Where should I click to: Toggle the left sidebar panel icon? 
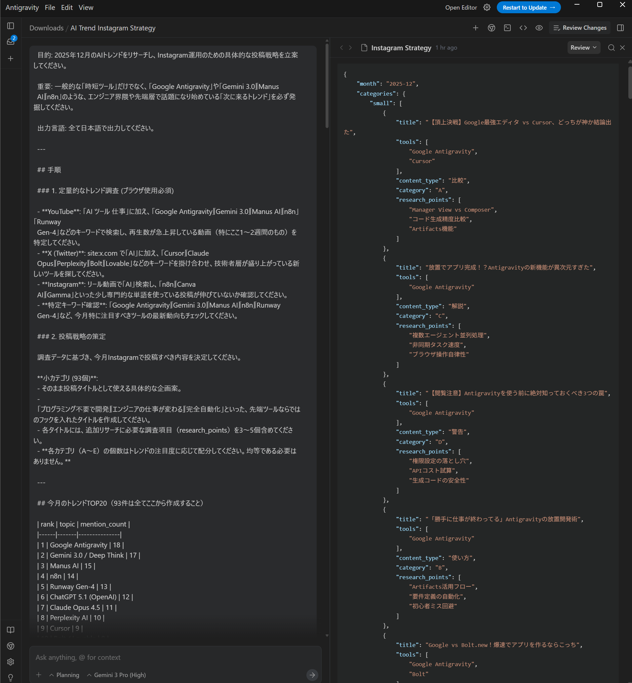coord(11,26)
